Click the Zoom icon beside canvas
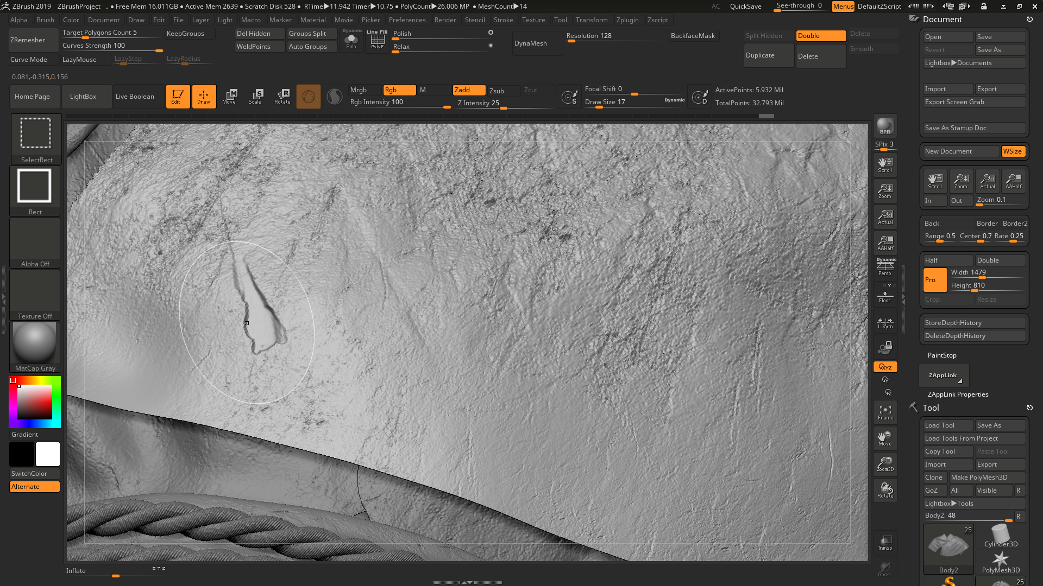This screenshot has height=586, width=1043. (885, 190)
